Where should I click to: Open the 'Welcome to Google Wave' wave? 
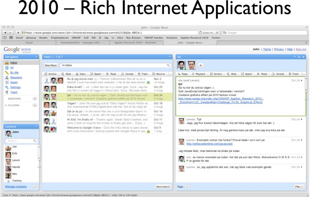[x=108, y=129]
